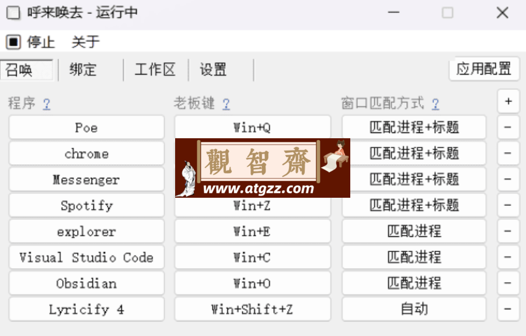
Task: Select the Visual Studio Code program button
Action: (x=86, y=257)
